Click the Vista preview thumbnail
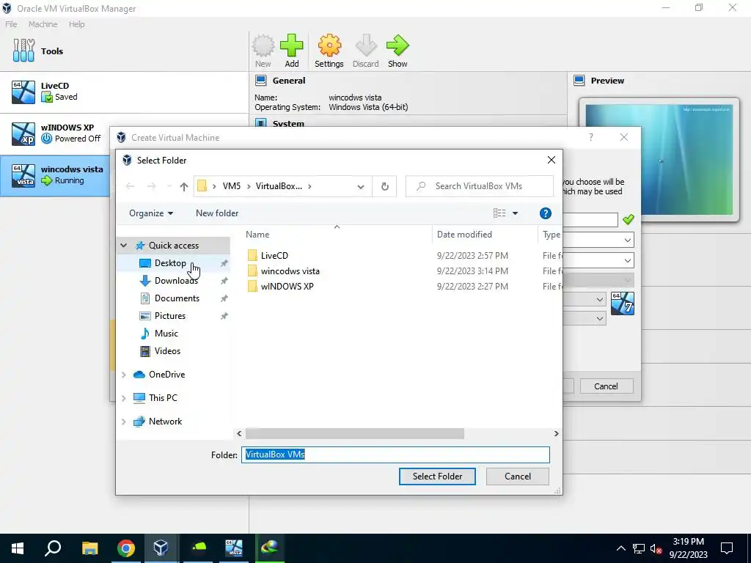The image size is (751, 563). pos(659,159)
